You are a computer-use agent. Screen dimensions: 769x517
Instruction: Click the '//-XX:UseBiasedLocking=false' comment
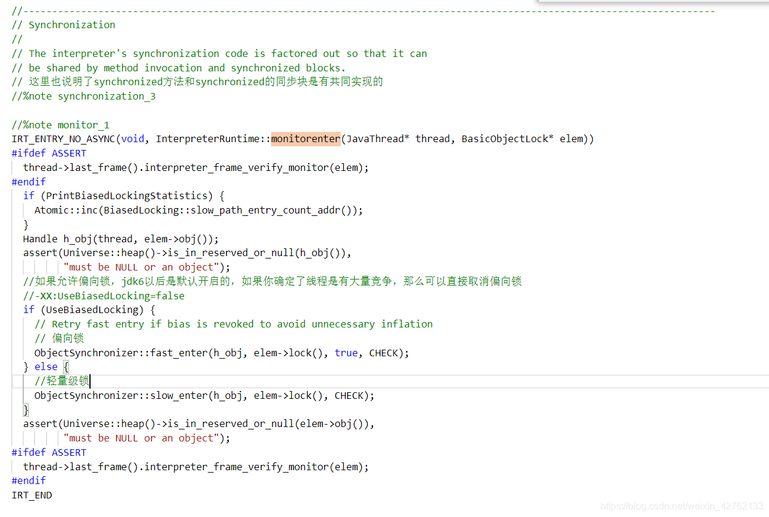coord(104,296)
